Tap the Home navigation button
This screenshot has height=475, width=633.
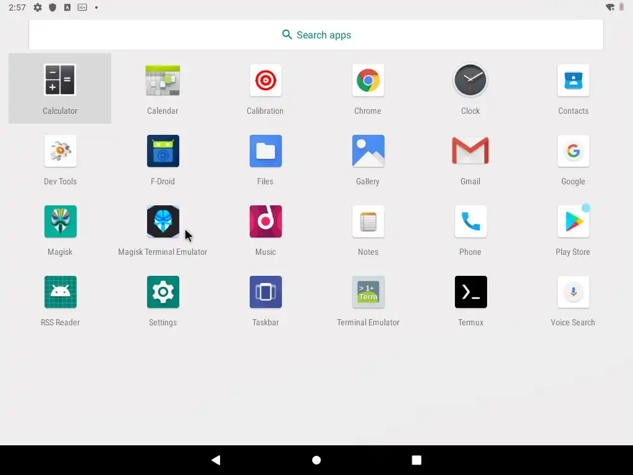pyautogui.click(x=316, y=460)
